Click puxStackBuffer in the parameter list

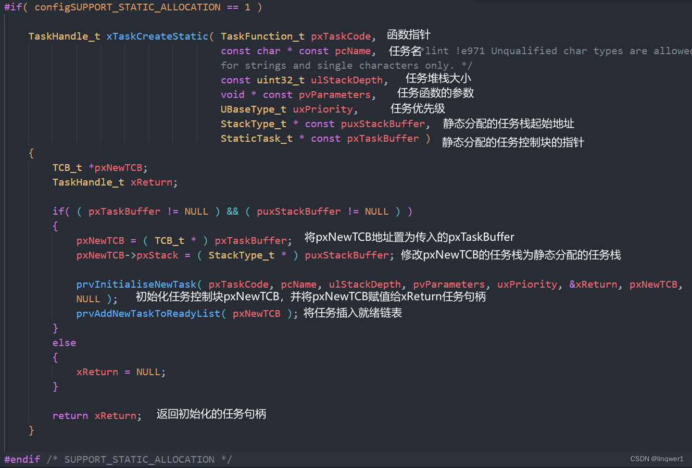[383, 124]
